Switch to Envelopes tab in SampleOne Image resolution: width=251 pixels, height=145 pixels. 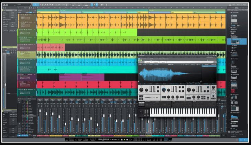[156, 62]
